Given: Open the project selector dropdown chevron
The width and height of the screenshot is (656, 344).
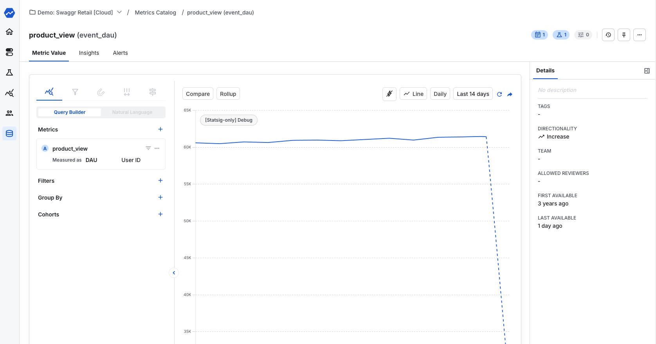Looking at the screenshot, I should click(x=119, y=12).
